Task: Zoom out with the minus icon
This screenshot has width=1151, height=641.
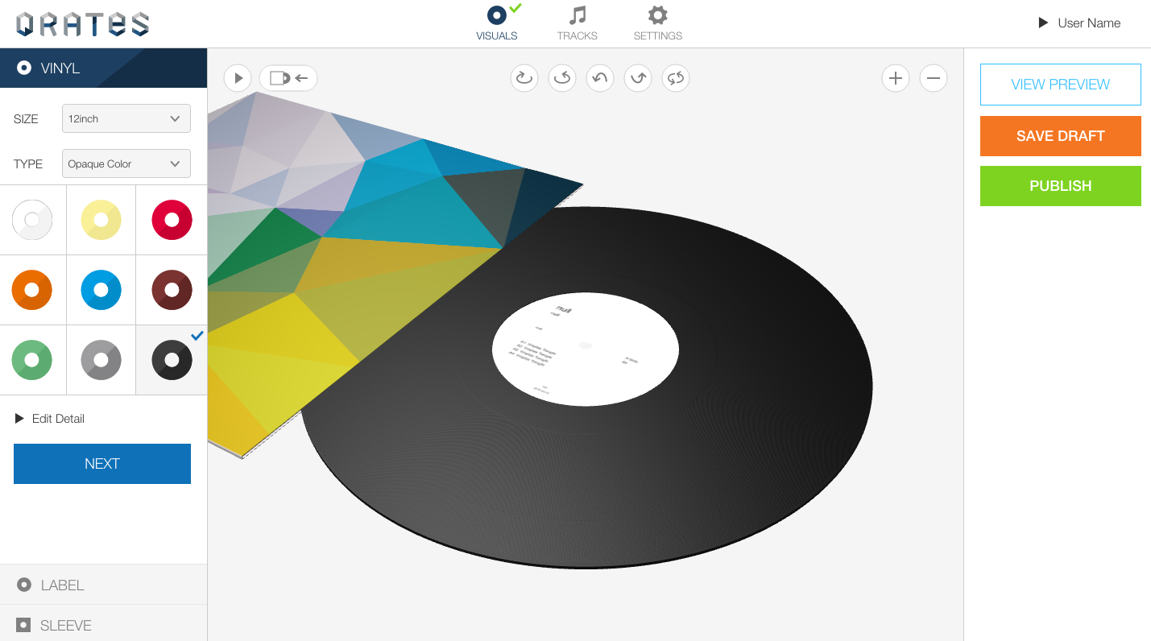Action: [x=934, y=78]
